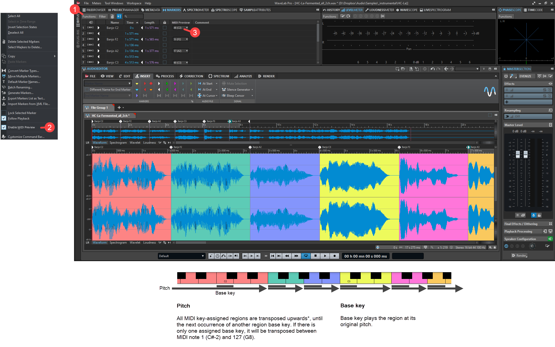The image size is (555, 347).
Task: Click the Render button in Master Section
Action: pyautogui.click(x=519, y=255)
